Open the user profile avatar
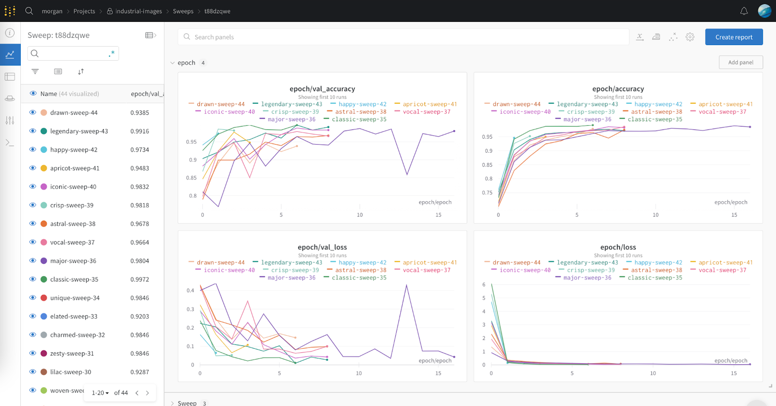 [764, 11]
